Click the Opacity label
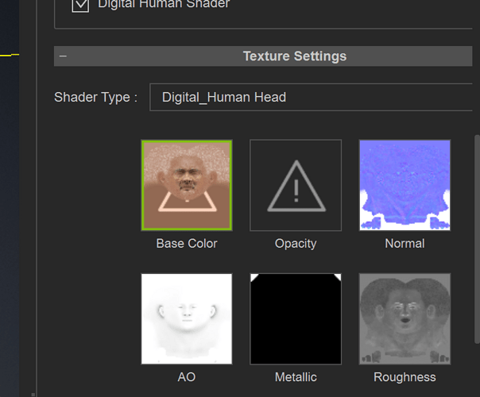This screenshot has width=480, height=397. click(x=296, y=244)
